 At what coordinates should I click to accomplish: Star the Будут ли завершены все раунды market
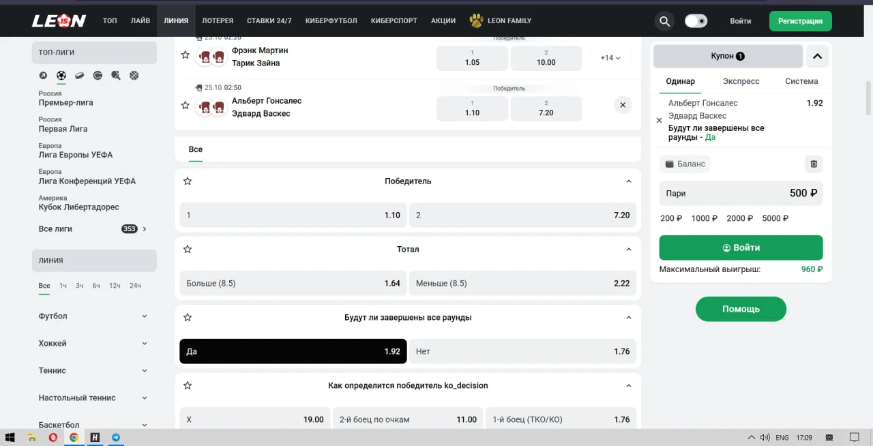coord(188,318)
